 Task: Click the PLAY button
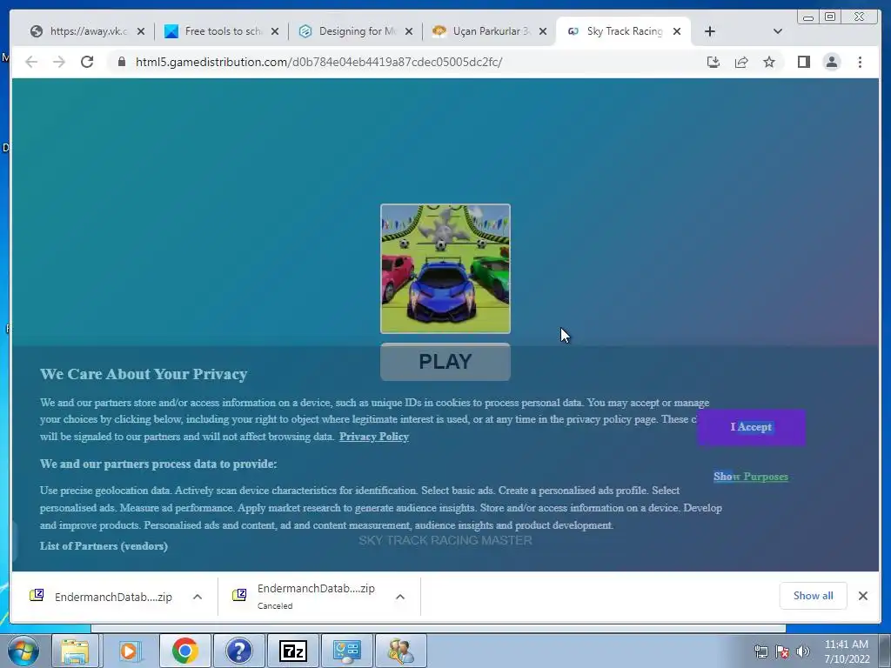point(445,362)
